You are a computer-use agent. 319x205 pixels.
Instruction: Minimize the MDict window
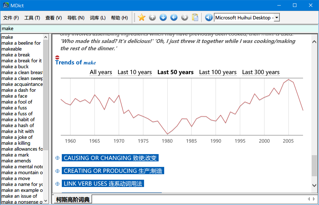pyautogui.click(x=279, y=5)
